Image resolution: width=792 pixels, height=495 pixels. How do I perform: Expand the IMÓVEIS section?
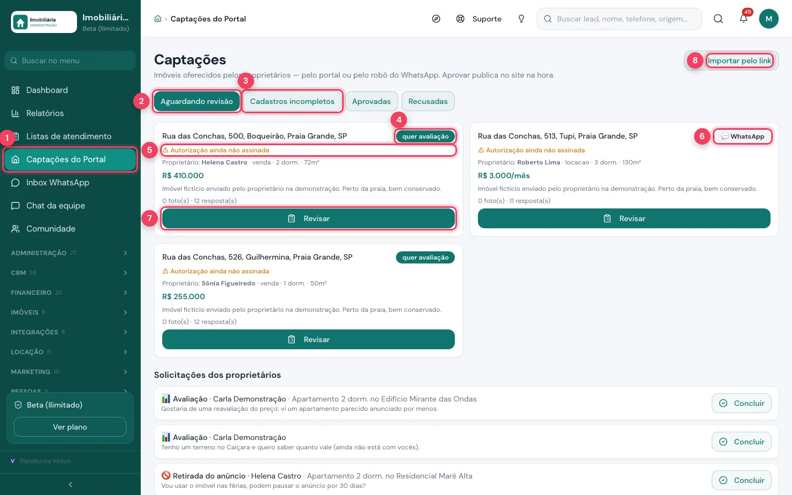[x=70, y=312]
